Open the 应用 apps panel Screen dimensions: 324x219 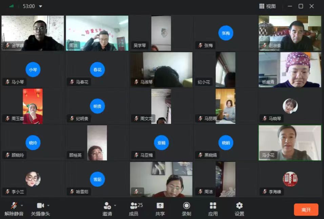pyautogui.click(x=213, y=208)
